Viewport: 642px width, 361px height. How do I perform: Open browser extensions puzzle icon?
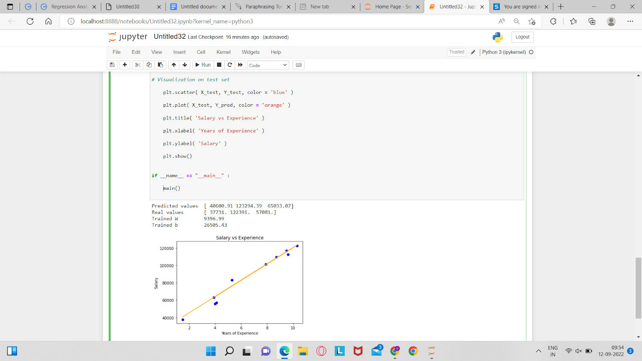coord(553,21)
